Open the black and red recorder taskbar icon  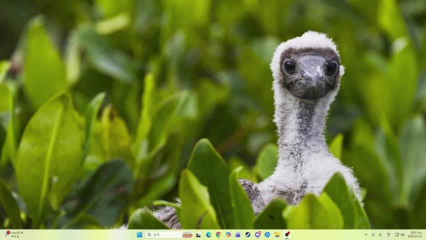[287, 234]
